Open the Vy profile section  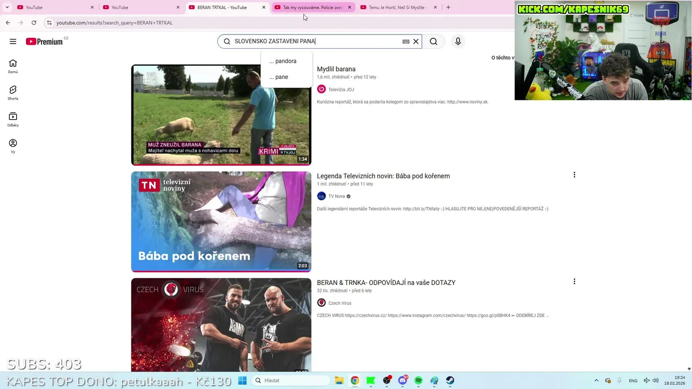pos(13,146)
